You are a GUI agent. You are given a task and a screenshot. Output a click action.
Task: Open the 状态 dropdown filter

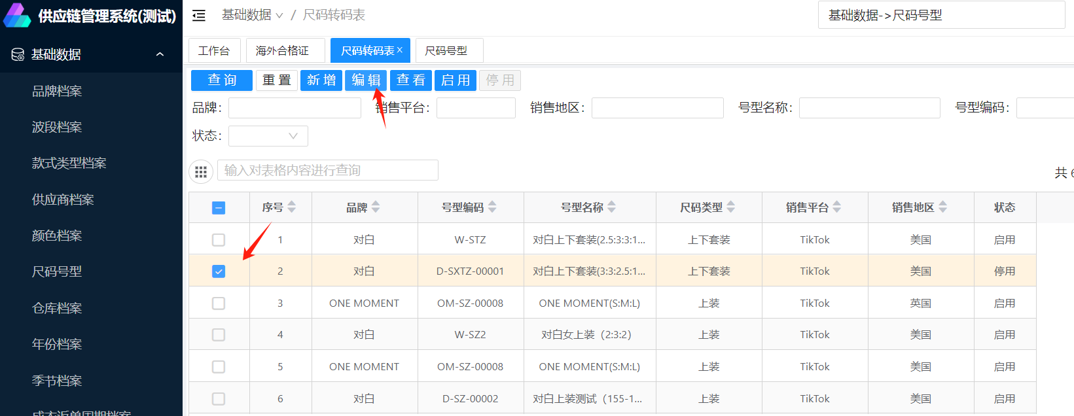pyautogui.click(x=268, y=136)
